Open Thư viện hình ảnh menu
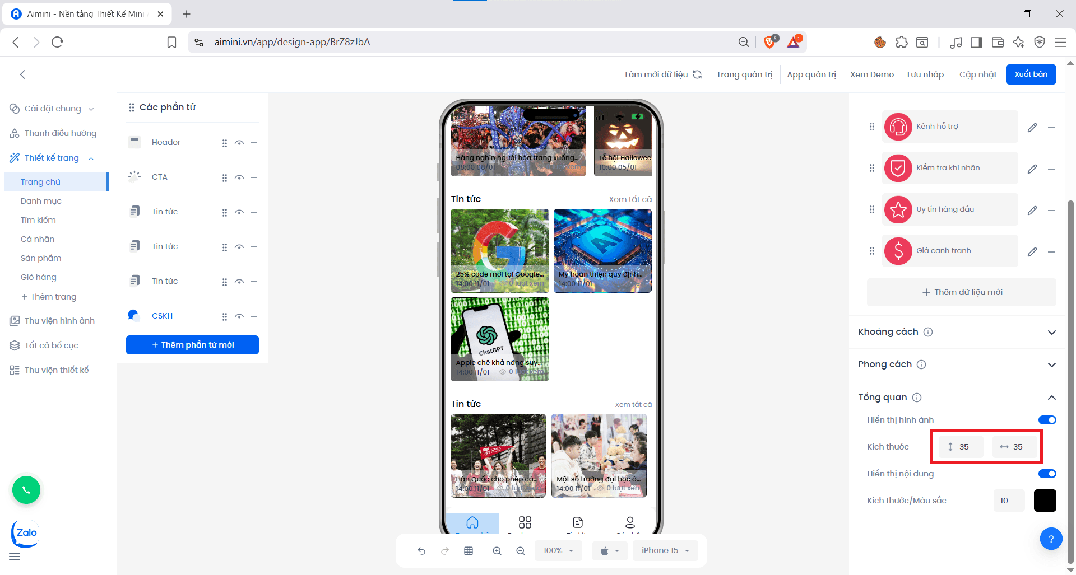Viewport: 1076px width, 575px height. 59,321
